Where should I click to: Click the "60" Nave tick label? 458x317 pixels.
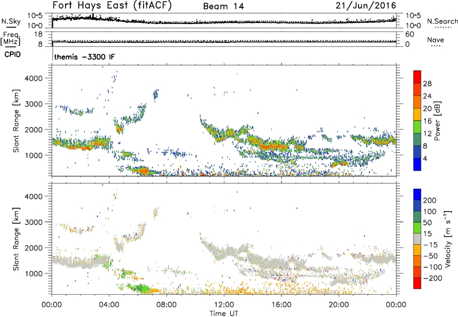click(x=409, y=34)
